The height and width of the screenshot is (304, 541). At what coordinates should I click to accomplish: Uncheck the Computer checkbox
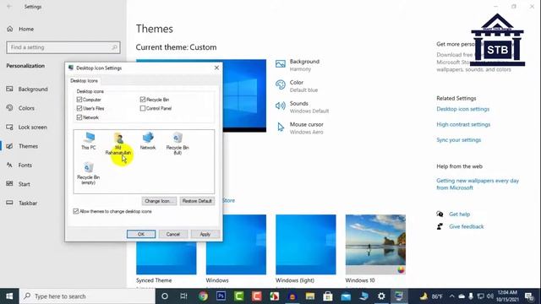coord(79,100)
